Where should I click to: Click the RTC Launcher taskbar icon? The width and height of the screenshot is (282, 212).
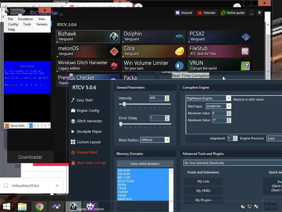(x=56, y=206)
